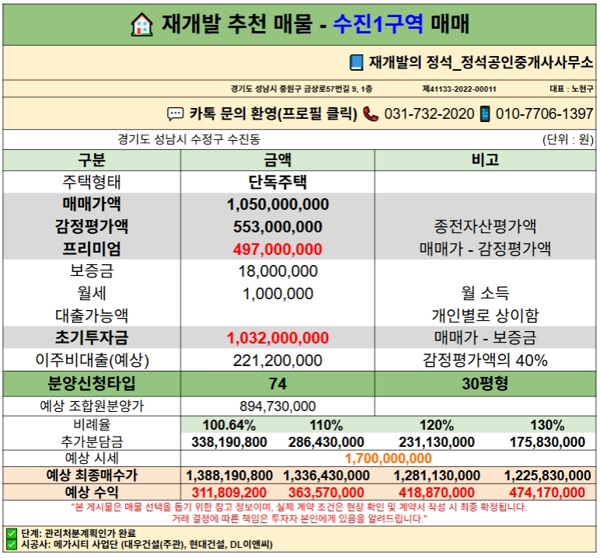Click the blue mobile phone icon

pos(485,114)
